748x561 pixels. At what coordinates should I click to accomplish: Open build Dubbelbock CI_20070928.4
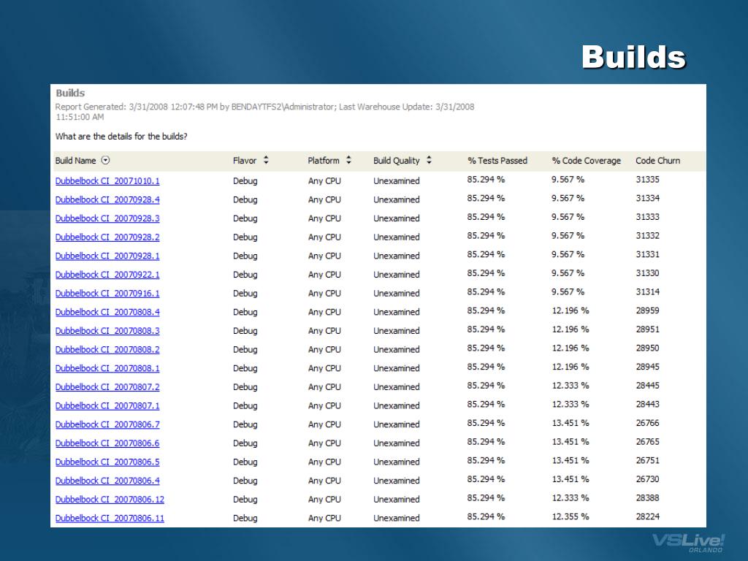[107, 199]
